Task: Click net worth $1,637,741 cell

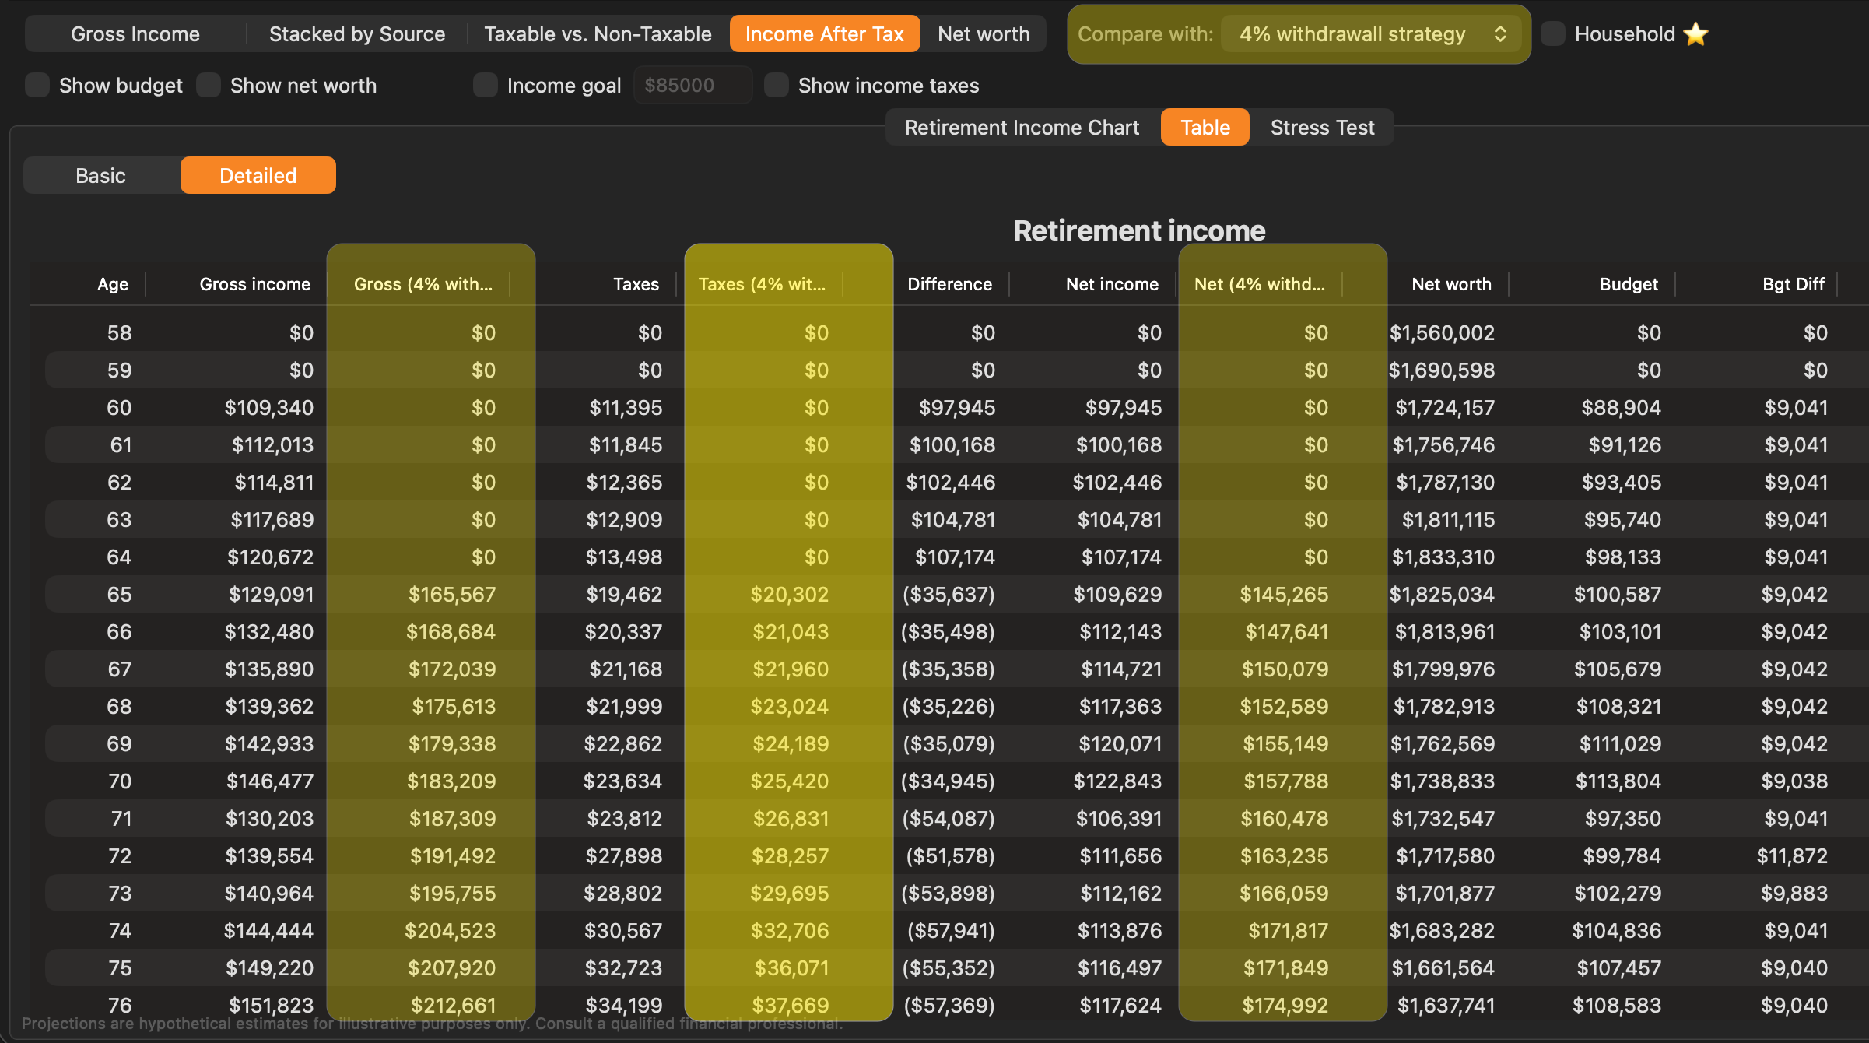Action: 1446,1005
